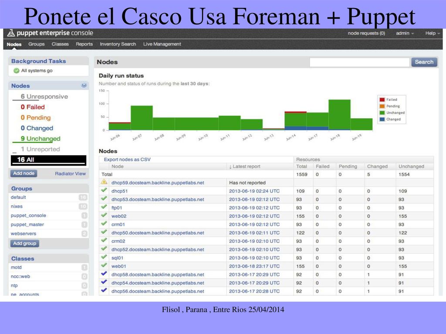Switch to the Nodes tab
446x334 pixels.
(14, 44)
